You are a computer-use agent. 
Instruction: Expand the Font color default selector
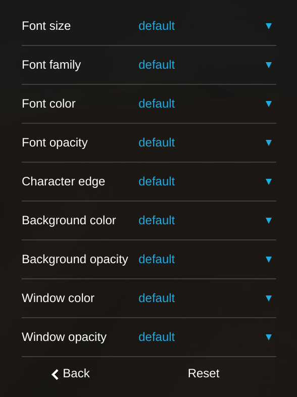pyautogui.click(x=206, y=104)
